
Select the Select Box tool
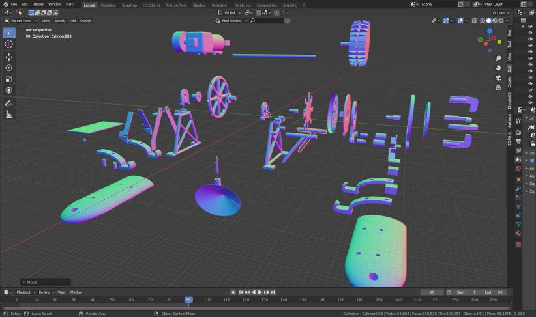[x=9, y=33]
